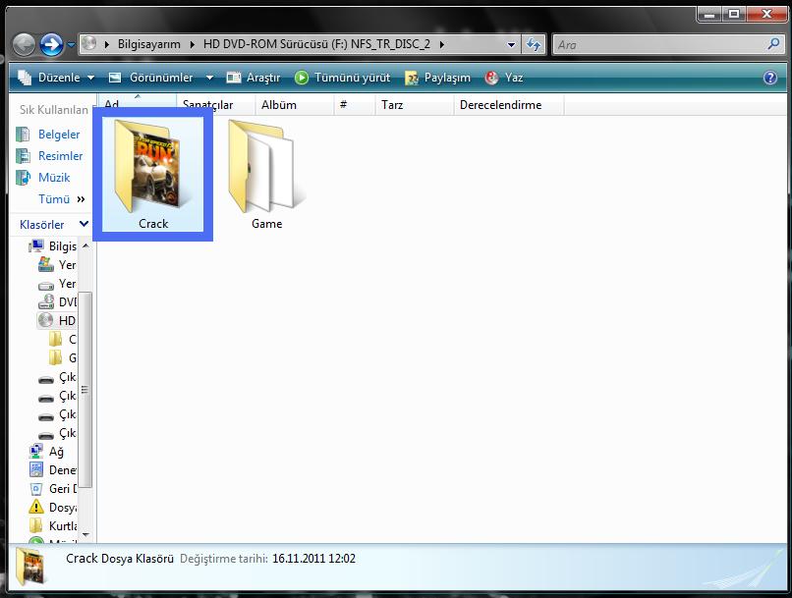Sort by Sanatçılar column header

pos(215,104)
